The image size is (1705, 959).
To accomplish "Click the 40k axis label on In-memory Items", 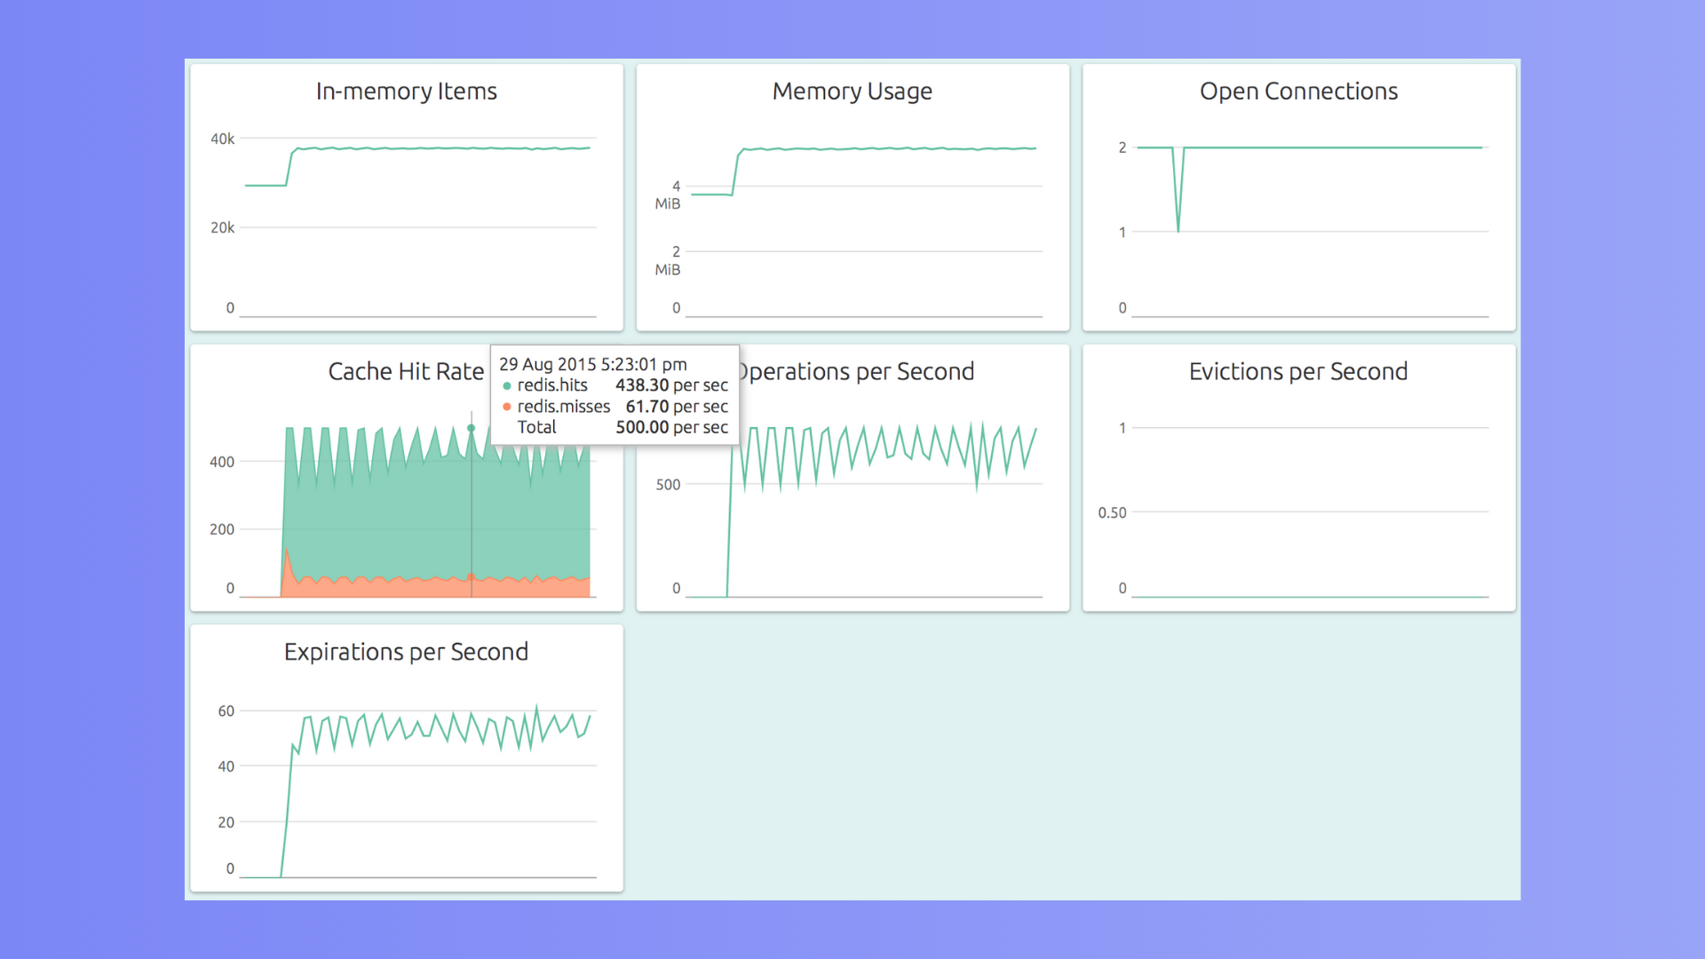I will [x=222, y=139].
